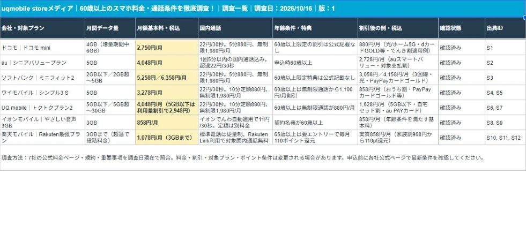Click "60歳以上限定特典は公式記載なし" cell

[315, 78]
